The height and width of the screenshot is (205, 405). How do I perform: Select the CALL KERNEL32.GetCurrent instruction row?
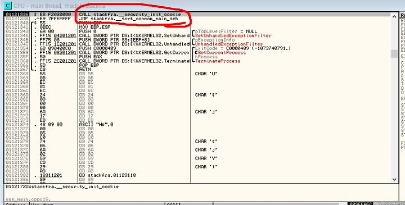click(x=134, y=53)
